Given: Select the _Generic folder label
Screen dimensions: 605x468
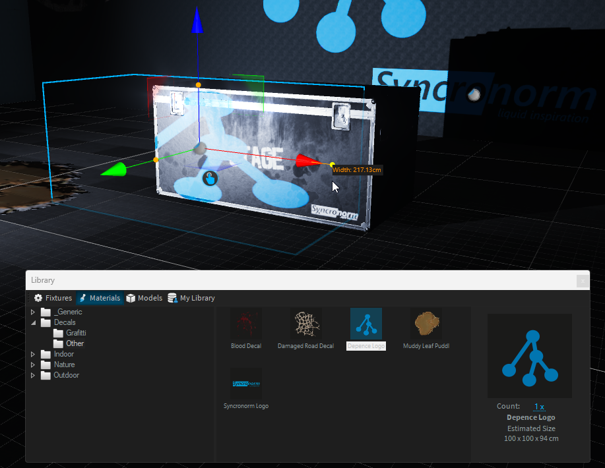Looking at the screenshot, I should click(68, 312).
